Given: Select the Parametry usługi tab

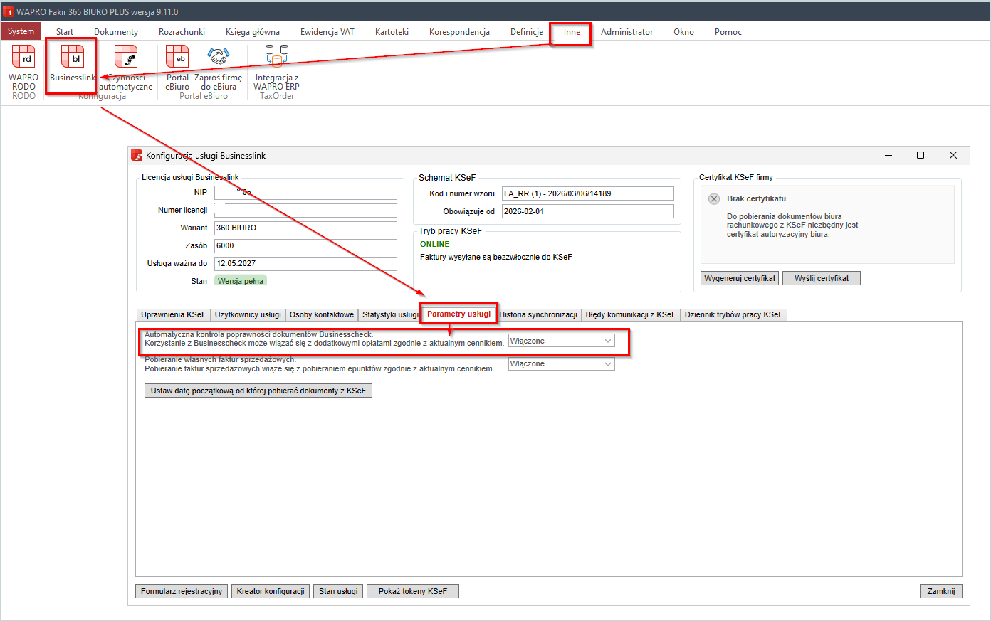Looking at the screenshot, I should pos(458,314).
